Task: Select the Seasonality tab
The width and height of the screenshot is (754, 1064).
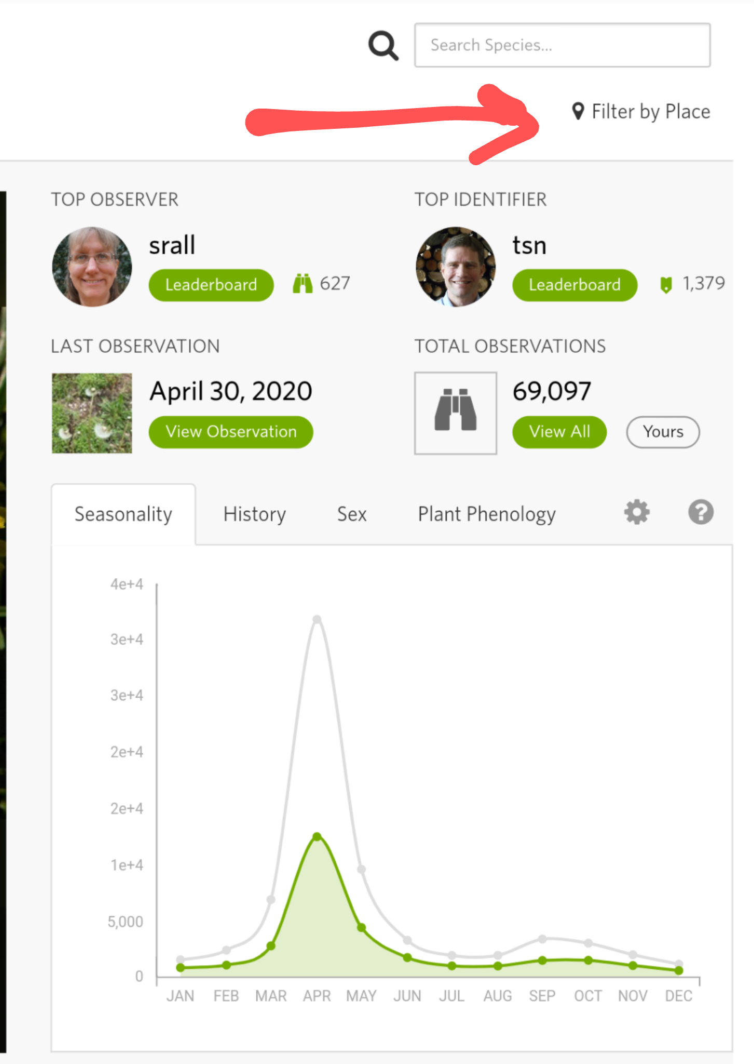Action: pyautogui.click(x=124, y=514)
